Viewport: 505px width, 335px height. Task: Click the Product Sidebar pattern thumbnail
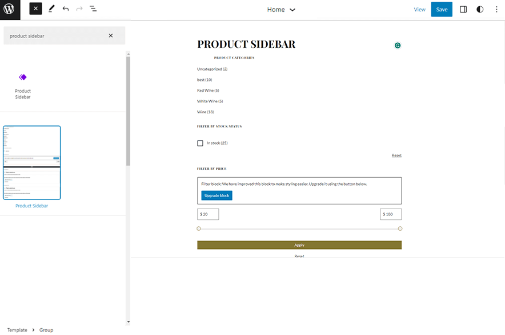tap(32, 162)
